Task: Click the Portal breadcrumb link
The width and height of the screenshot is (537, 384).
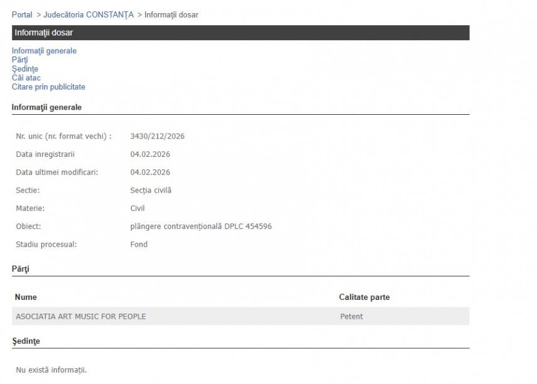Action: [x=22, y=14]
